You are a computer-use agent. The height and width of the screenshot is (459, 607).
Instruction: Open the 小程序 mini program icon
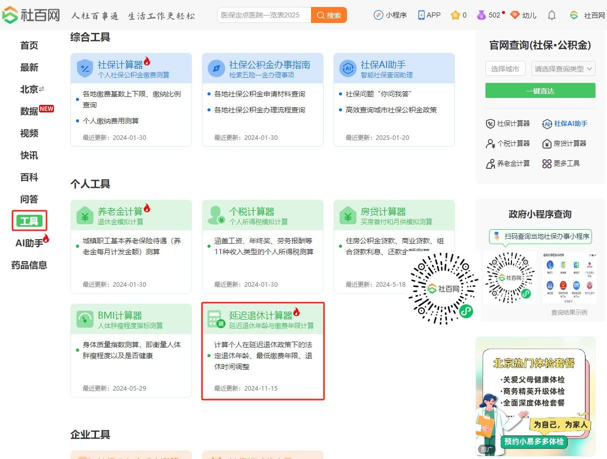pyautogui.click(x=378, y=15)
